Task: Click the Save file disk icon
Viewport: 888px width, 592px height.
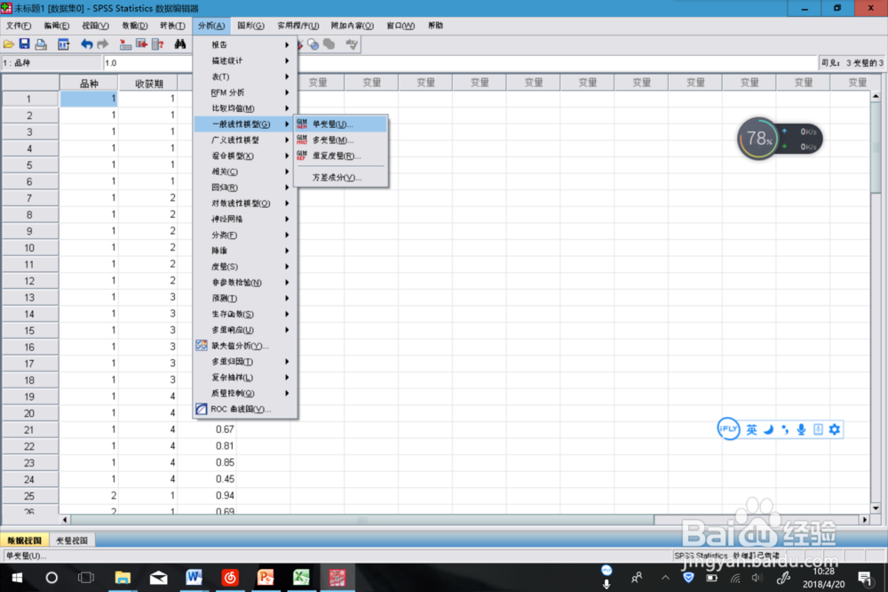Action: (x=24, y=44)
